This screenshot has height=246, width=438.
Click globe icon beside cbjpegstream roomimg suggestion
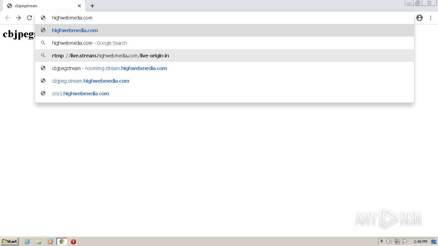[x=43, y=68]
